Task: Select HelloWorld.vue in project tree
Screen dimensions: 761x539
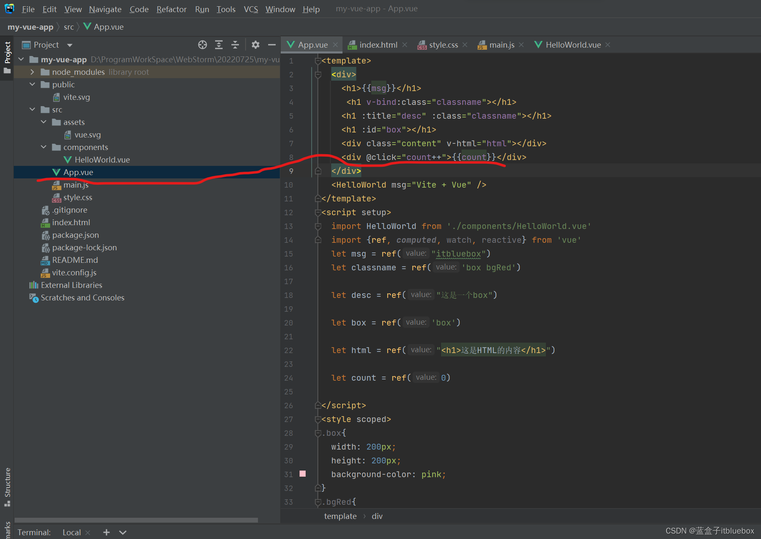Action: [102, 160]
